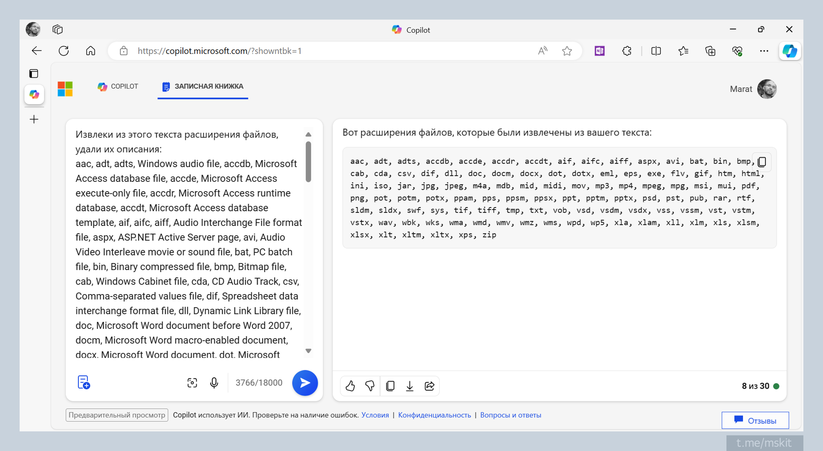Copy the code block of extensions
This screenshot has height=451, width=823.
pos(762,162)
